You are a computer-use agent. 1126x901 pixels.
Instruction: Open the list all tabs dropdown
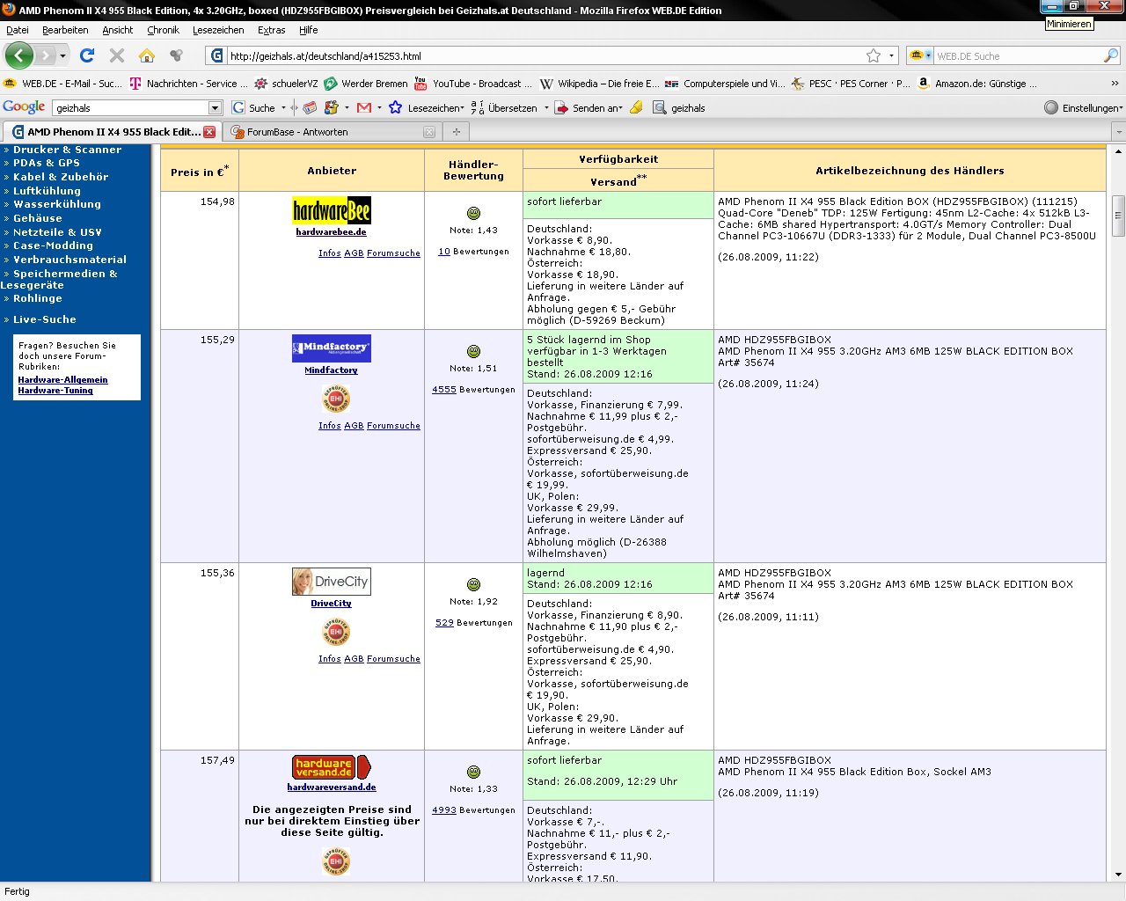[1118, 132]
